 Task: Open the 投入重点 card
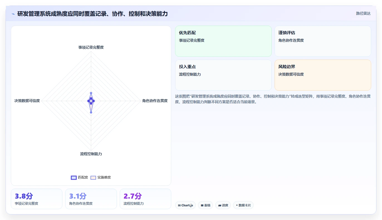[x=223, y=75]
